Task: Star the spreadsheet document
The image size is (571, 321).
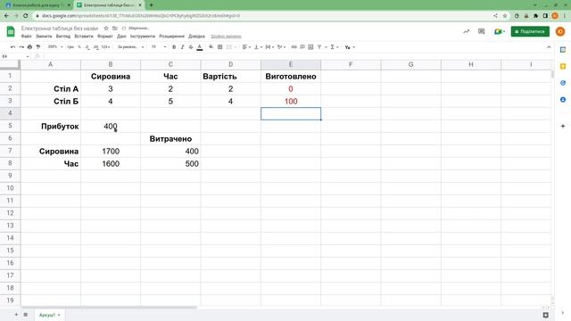Action: pos(106,28)
